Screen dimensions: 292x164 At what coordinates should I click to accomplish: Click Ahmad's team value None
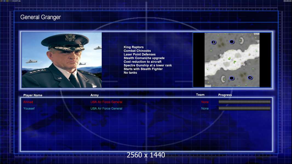205,102
